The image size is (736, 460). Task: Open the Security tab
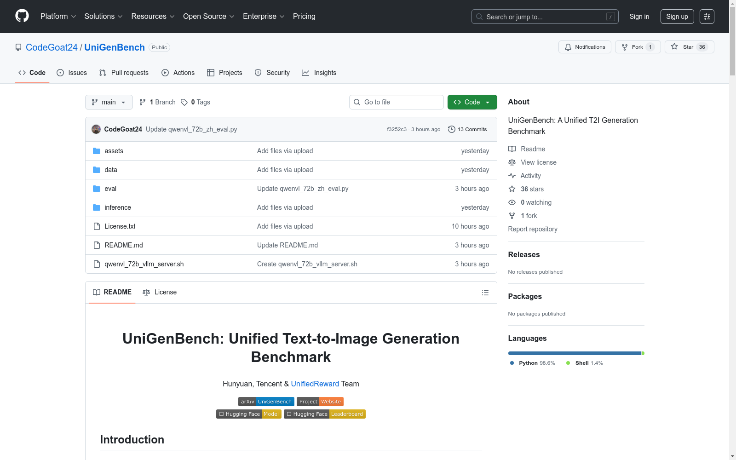tap(272, 73)
